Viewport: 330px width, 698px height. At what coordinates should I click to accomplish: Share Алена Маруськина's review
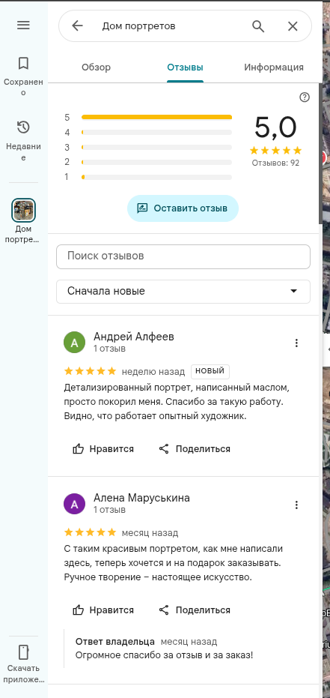[x=195, y=610]
